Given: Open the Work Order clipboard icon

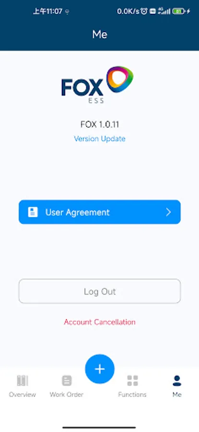Looking at the screenshot, I should click(67, 381).
